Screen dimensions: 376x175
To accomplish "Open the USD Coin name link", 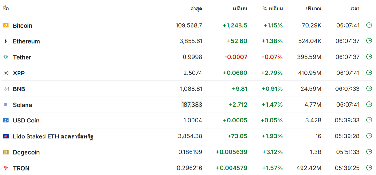I will coord(26,121).
